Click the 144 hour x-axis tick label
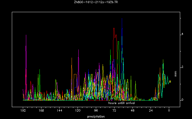192x119 pixels. point(59,111)
